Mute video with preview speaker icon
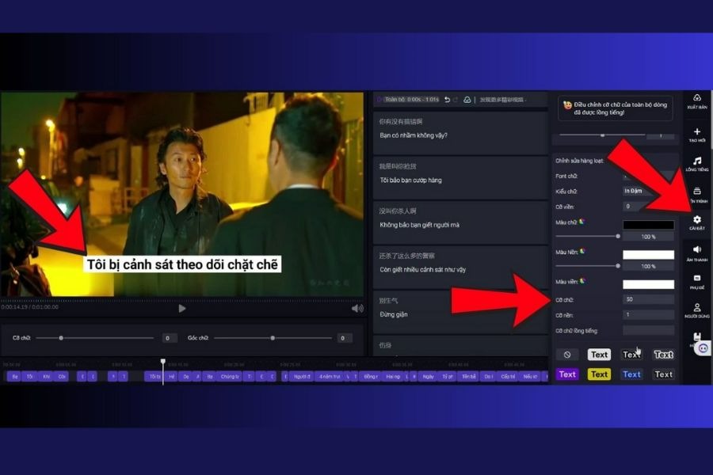 pos(357,308)
